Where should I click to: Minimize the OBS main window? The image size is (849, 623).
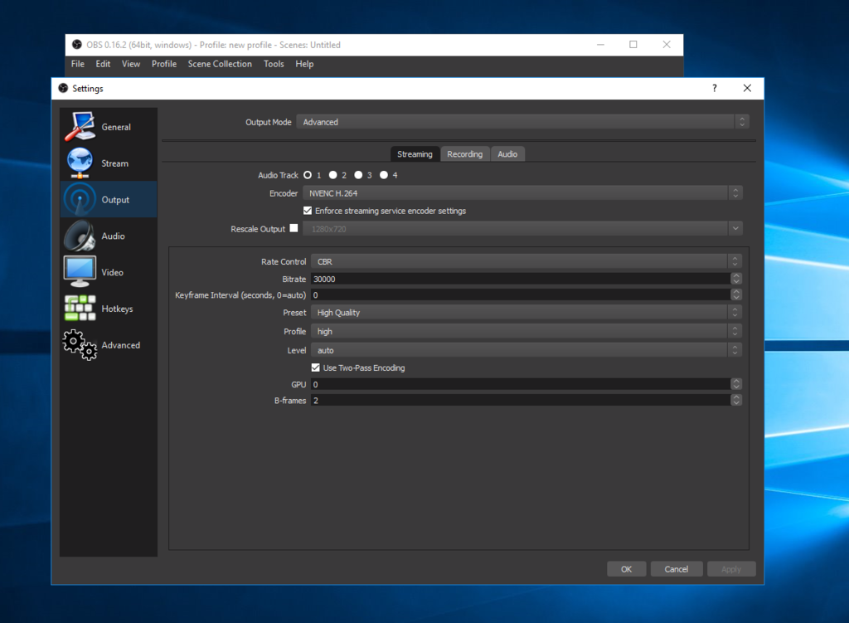coord(600,45)
